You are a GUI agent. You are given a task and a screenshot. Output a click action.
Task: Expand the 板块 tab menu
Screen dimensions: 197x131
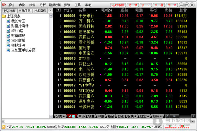pyautogui.click(x=132, y=116)
